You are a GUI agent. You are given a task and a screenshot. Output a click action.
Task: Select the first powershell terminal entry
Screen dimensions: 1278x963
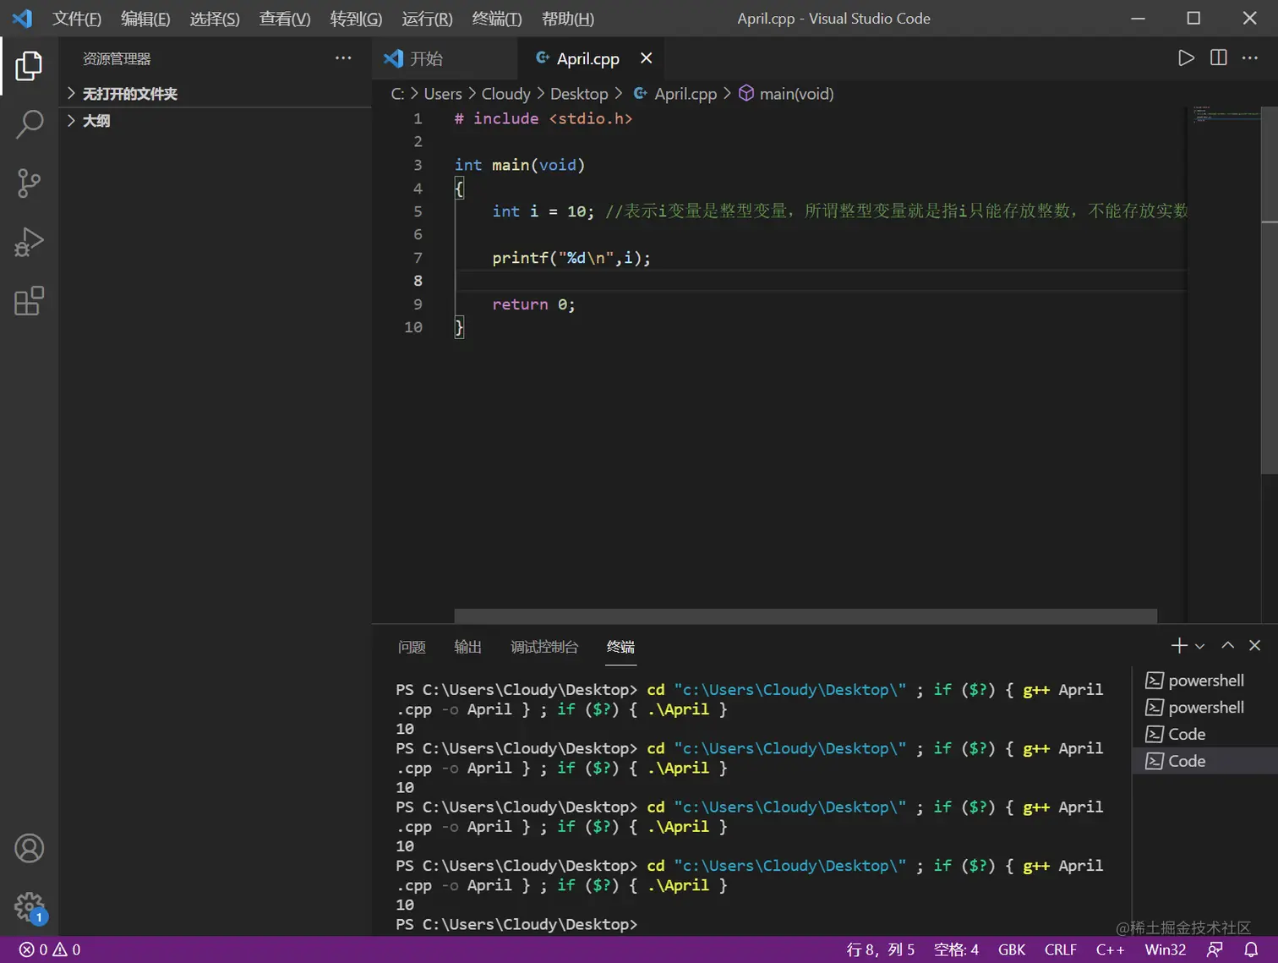click(x=1205, y=681)
